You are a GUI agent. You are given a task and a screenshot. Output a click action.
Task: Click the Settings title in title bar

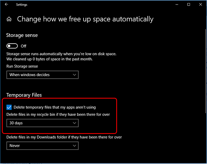click(x=22, y=5)
